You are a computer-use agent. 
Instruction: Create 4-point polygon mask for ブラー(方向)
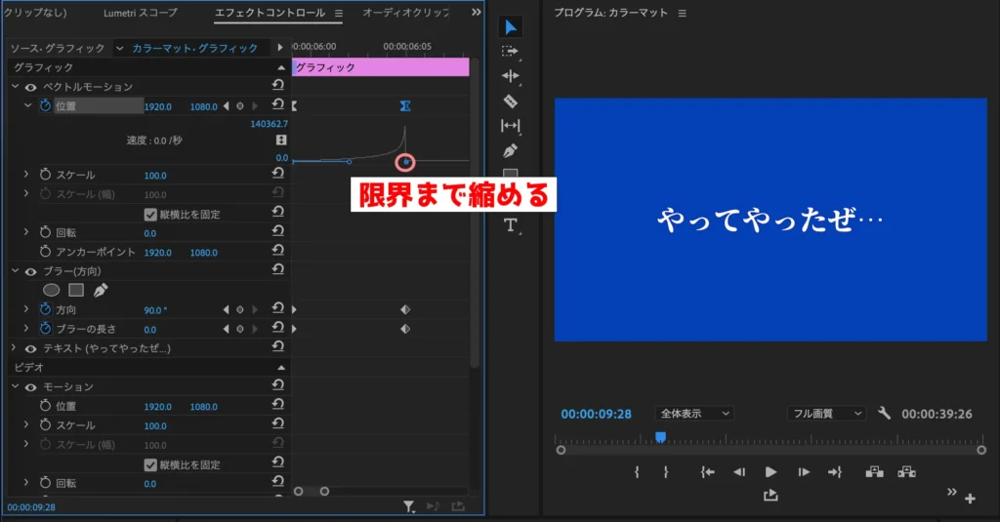pos(76,290)
